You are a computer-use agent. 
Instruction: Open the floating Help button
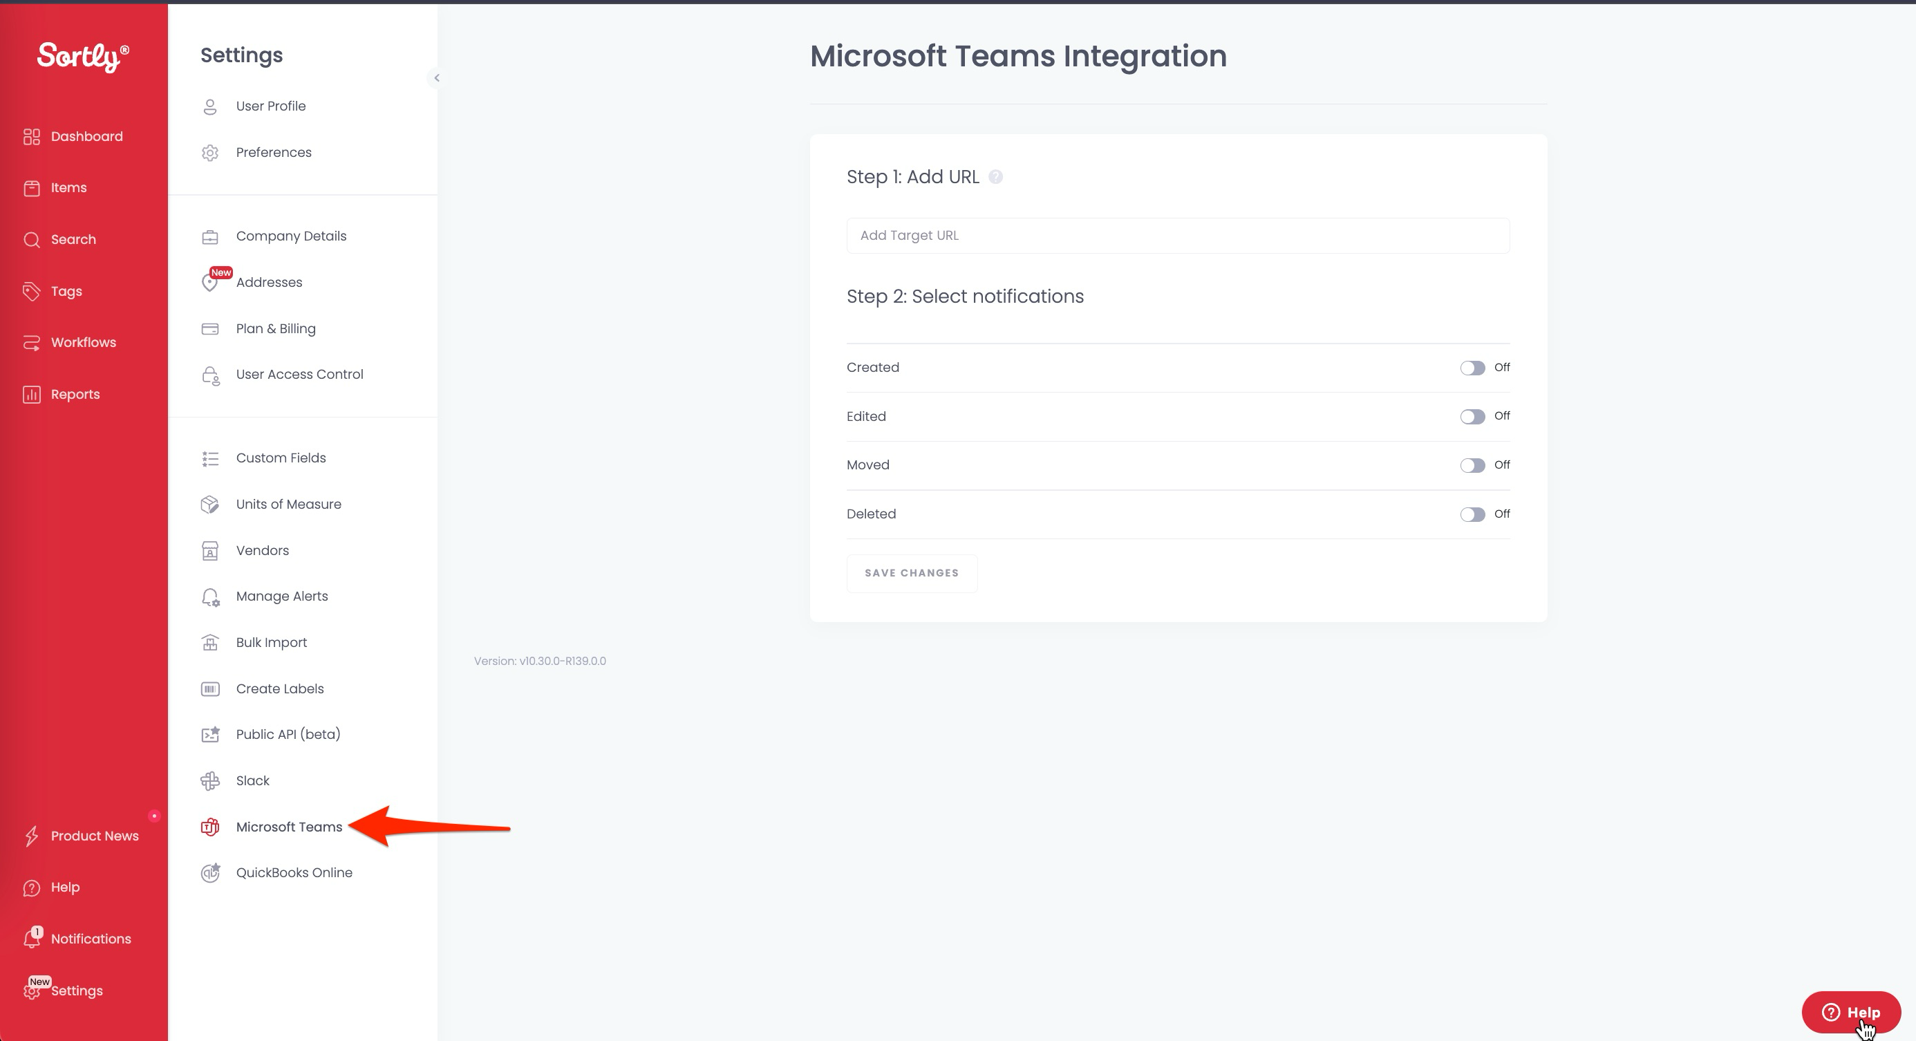(x=1850, y=1012)
